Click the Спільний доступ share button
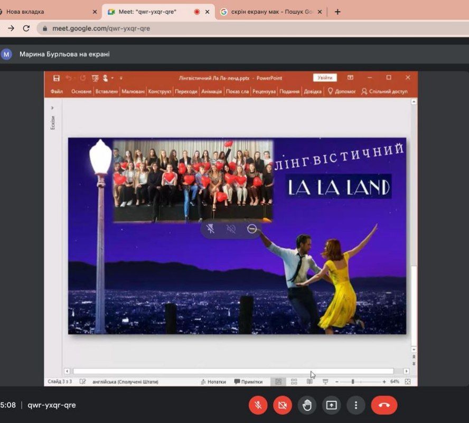This screenshot has height=423, width=469. pyautogui.click(x=384, y=91)
